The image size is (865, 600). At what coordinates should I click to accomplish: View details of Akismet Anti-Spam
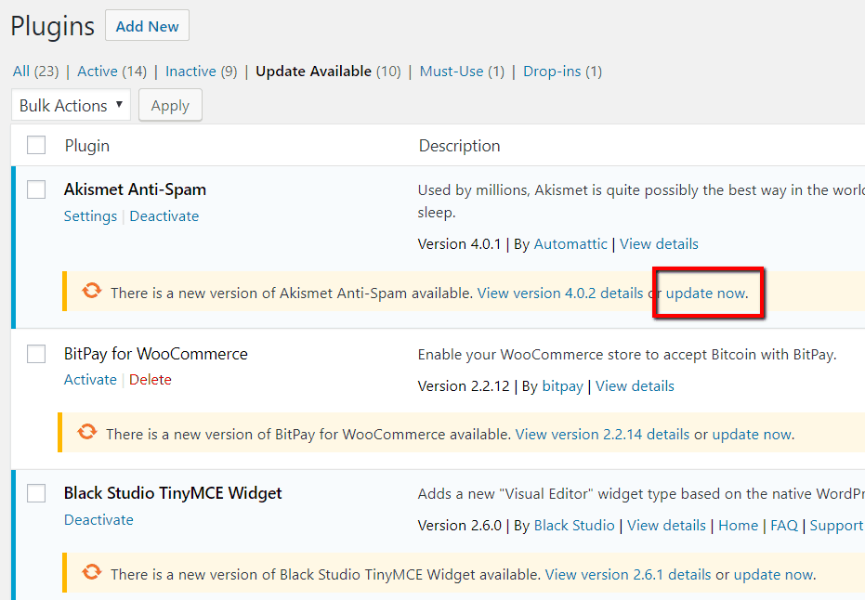click(659, 243)
